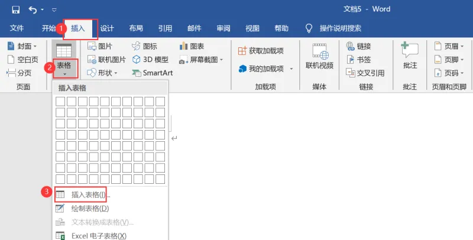Viewport: 473px width, 240px height.
Task: Click 联机视频 online video icon
Action: 320,56
